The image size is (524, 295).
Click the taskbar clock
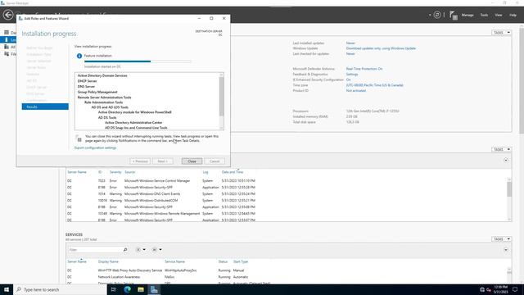tap(500, 289)
